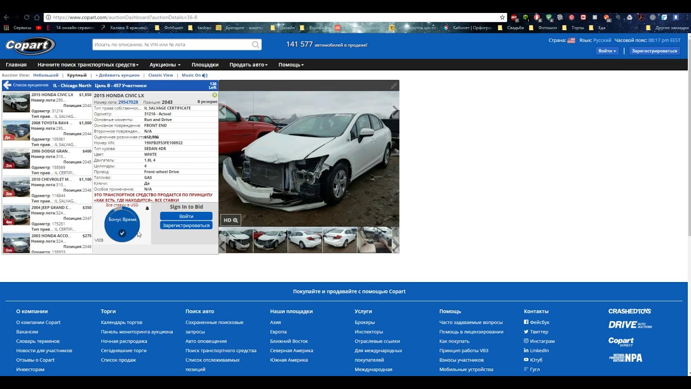The image size is (691, 389).
Task: Open the Продать авто dropdown menu
Action: [x=248, y=65]
